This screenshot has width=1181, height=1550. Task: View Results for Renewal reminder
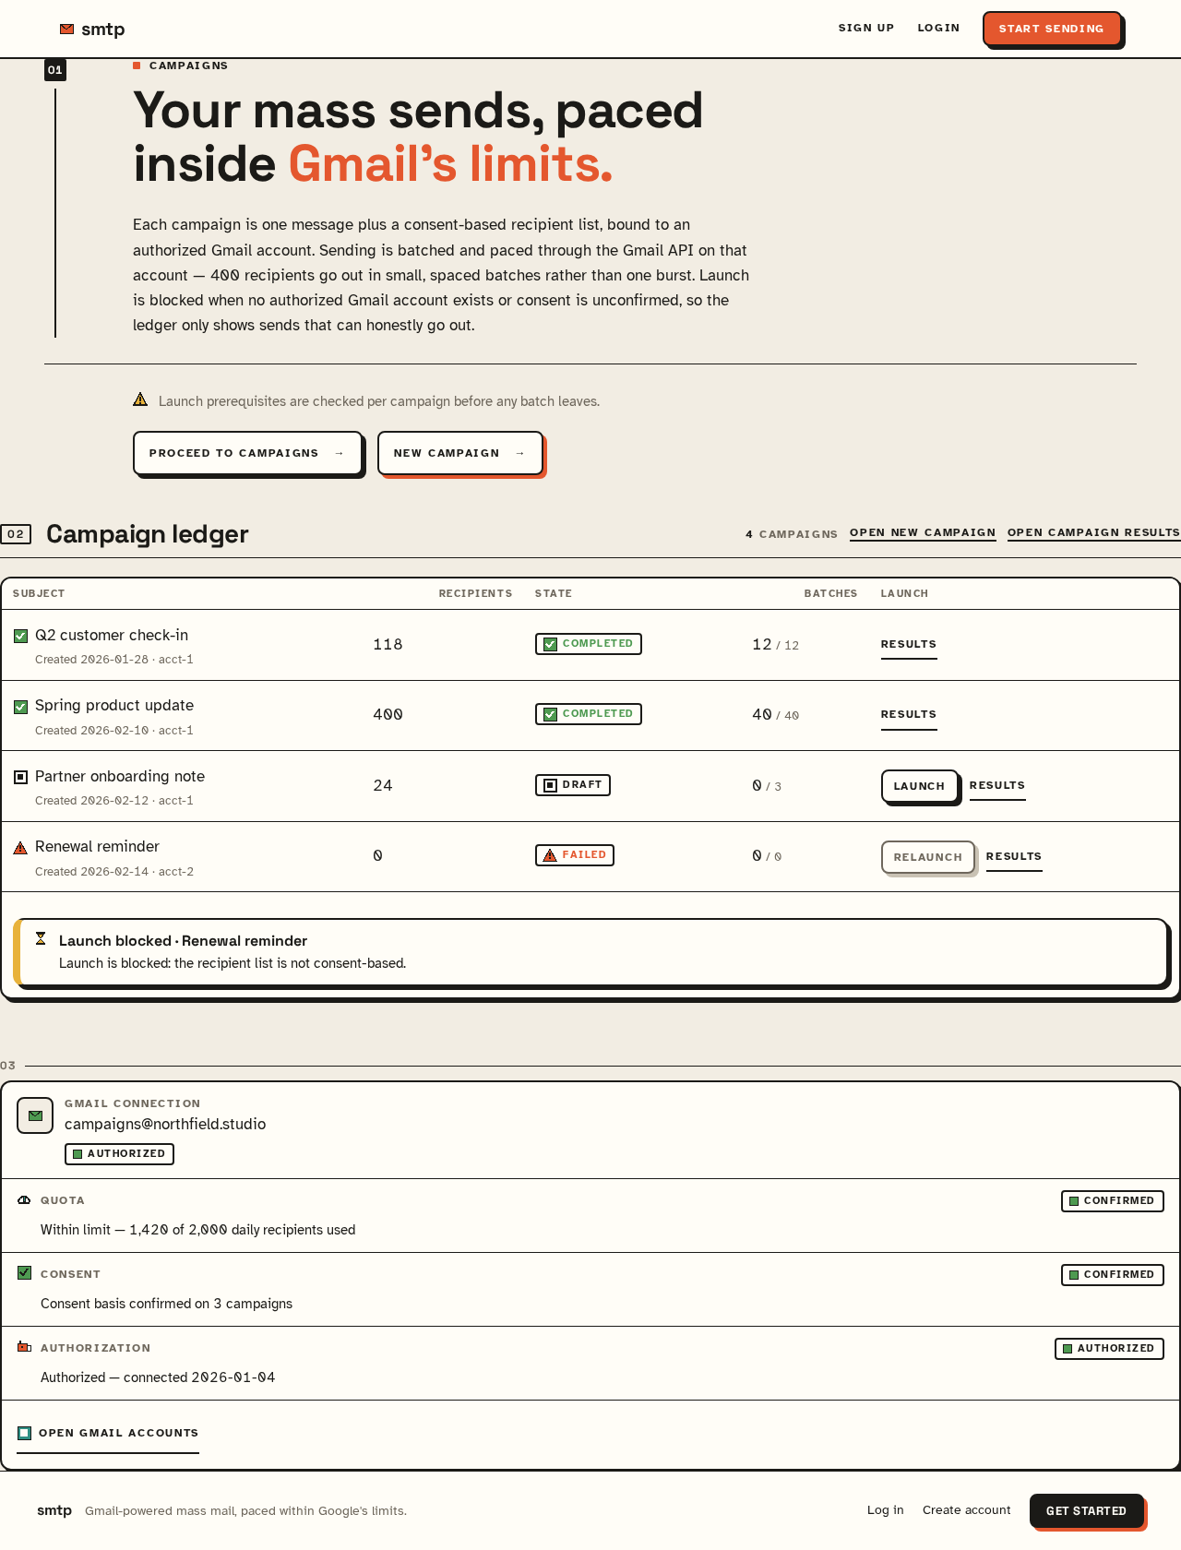(x=1014, y=857)
